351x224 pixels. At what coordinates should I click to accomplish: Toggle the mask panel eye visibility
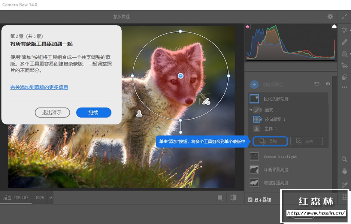pos(329,84)
